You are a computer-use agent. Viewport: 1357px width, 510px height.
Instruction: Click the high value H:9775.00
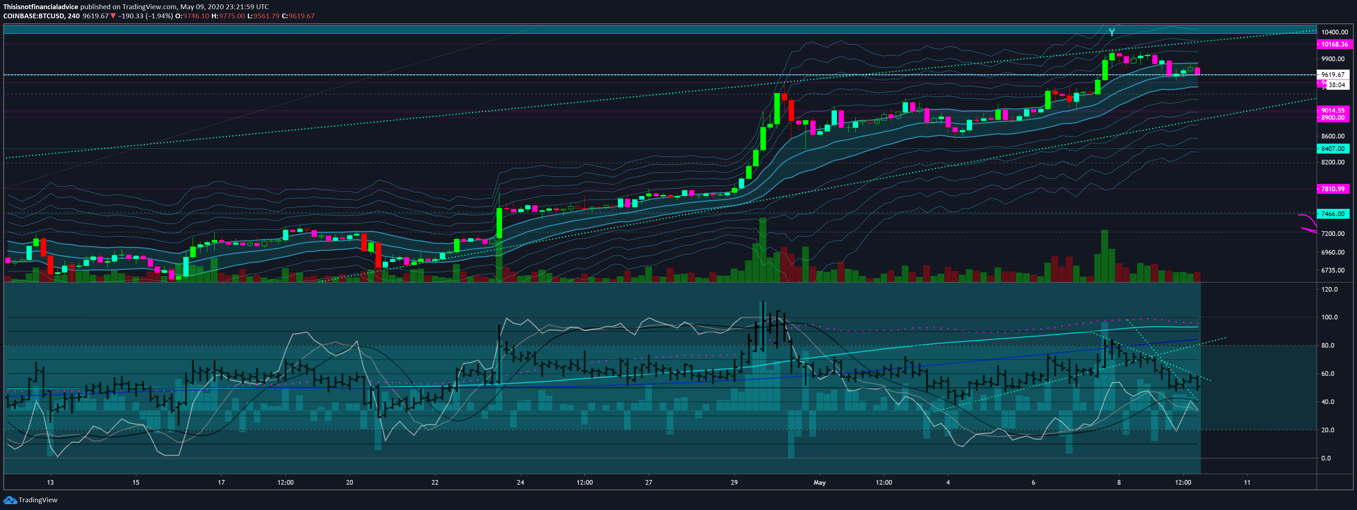(x=228, y=16)
